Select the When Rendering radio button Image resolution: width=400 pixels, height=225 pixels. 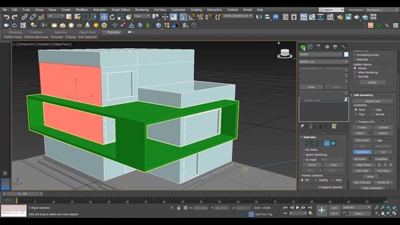(355, 72)
